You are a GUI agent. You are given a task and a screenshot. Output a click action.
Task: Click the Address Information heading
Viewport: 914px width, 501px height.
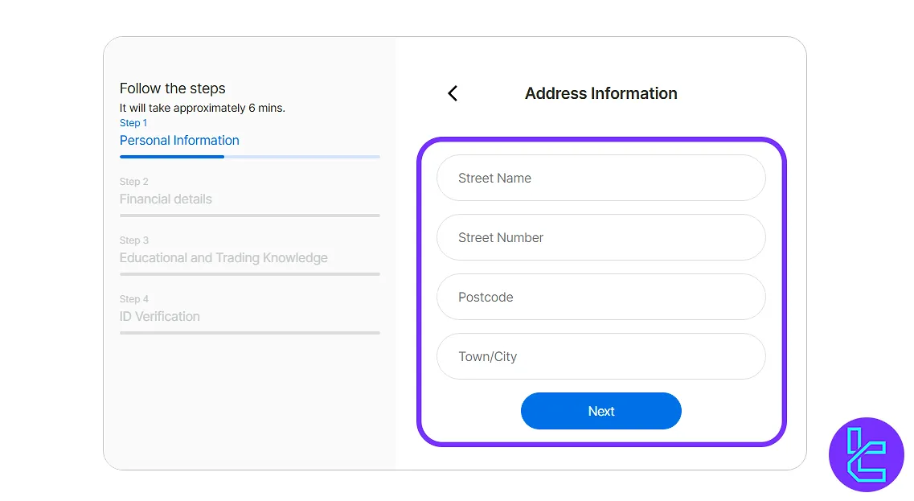pyautogui.click(x=600, y=93)
